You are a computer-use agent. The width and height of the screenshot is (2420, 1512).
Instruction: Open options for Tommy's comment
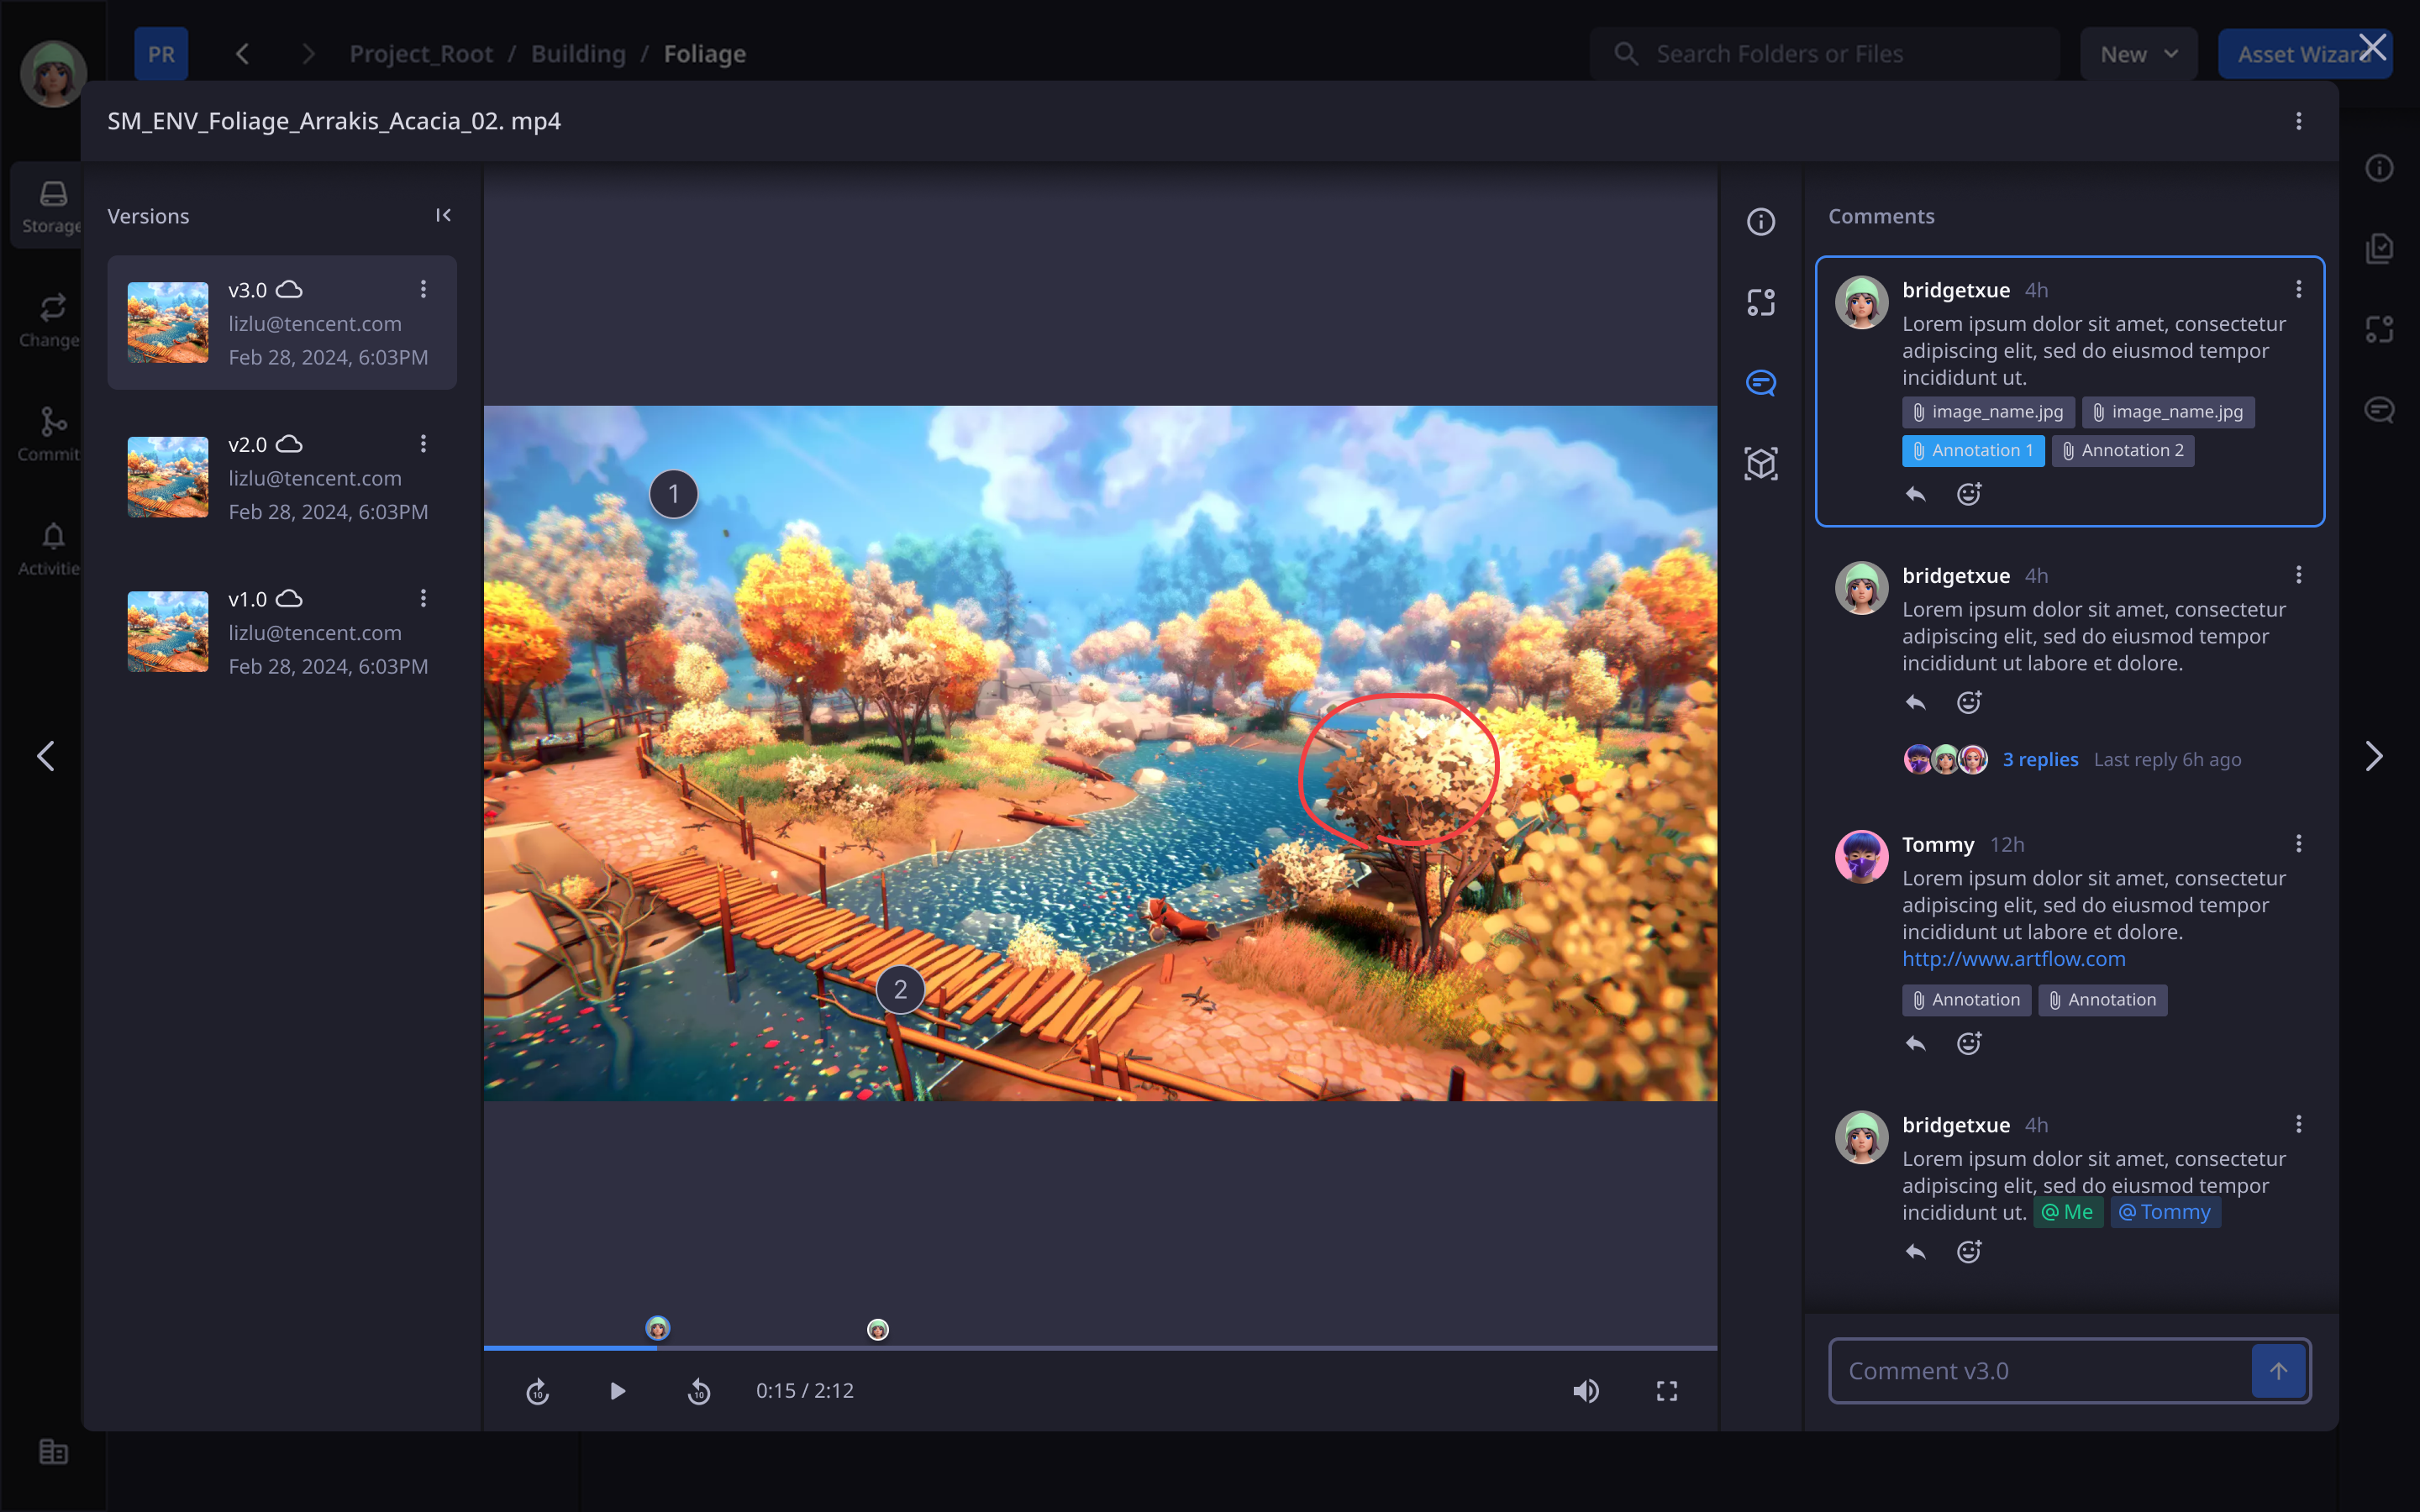point(2299,844)
